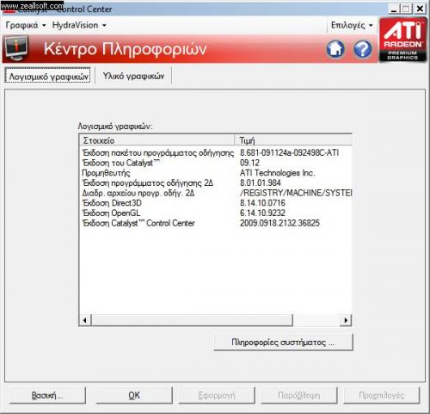Switch to Υλικό γραφικών tab
This screenshot has width=430, height=414.
click(x=133, y=76)
